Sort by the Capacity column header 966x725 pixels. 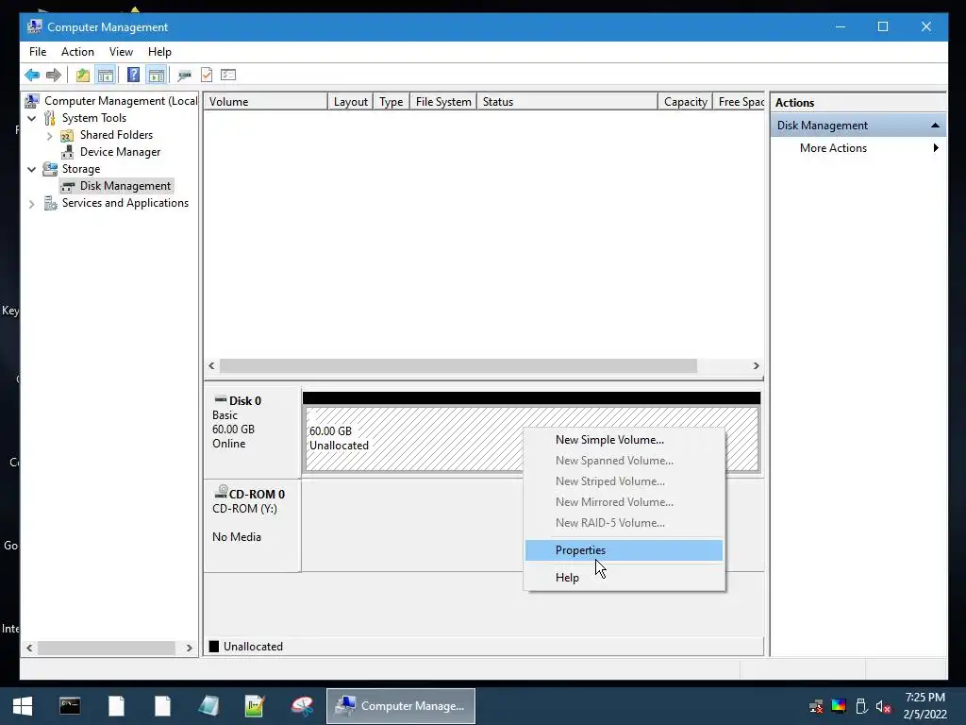pos(685,102)
